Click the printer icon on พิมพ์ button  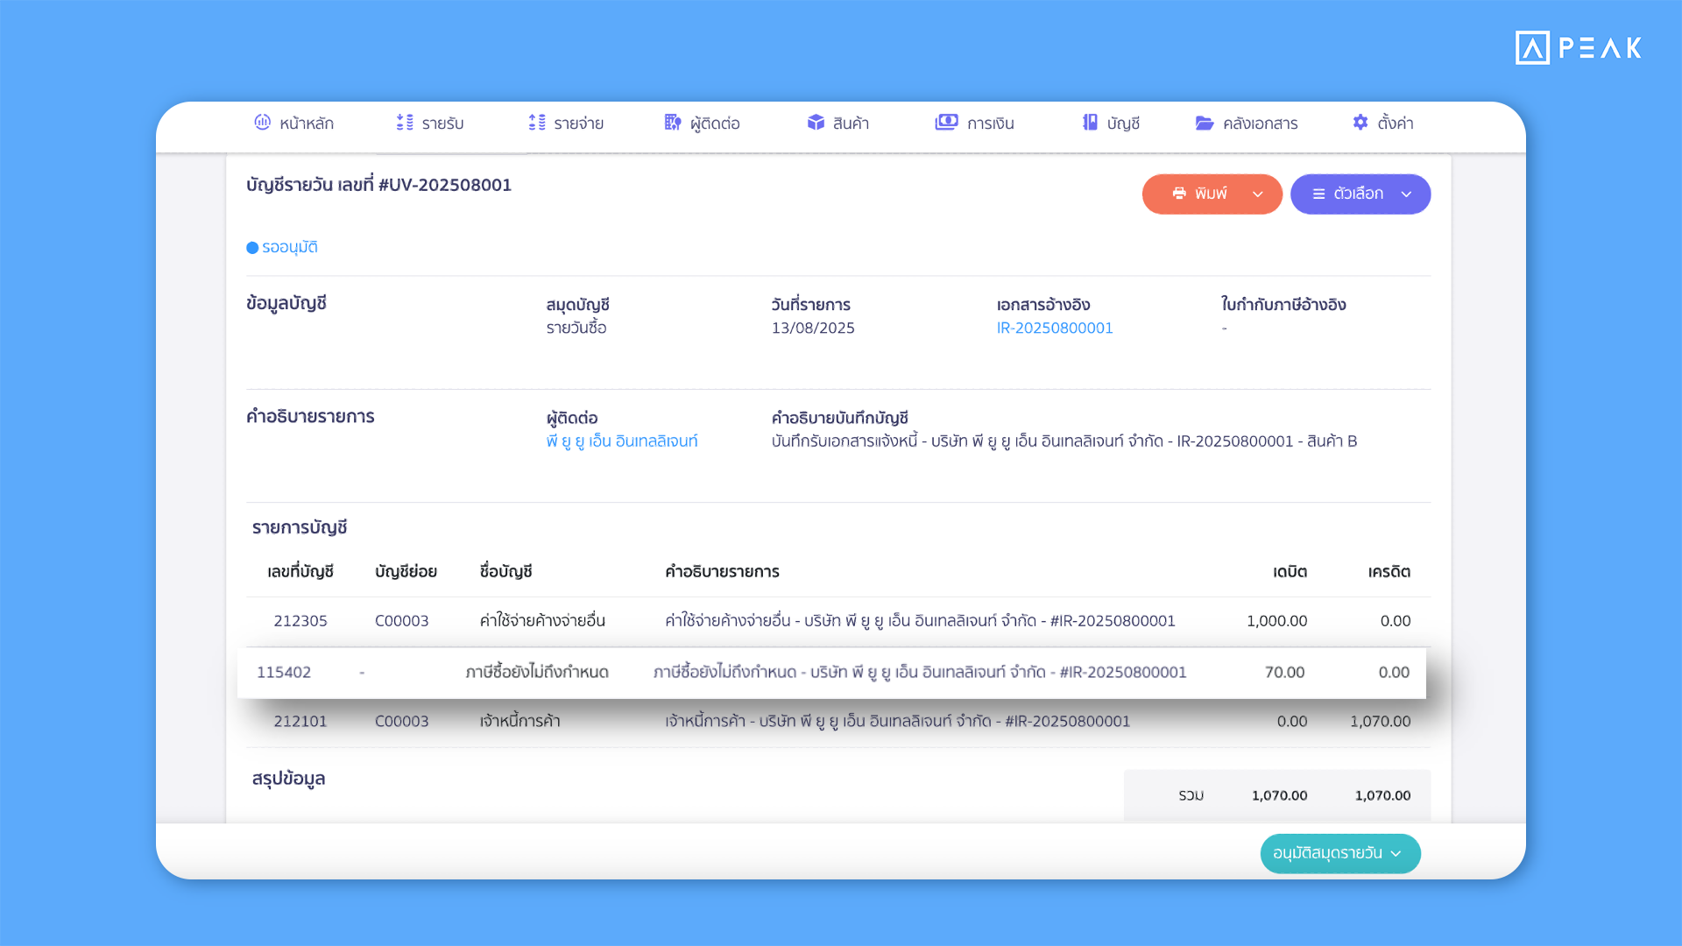pos(1179,194)
